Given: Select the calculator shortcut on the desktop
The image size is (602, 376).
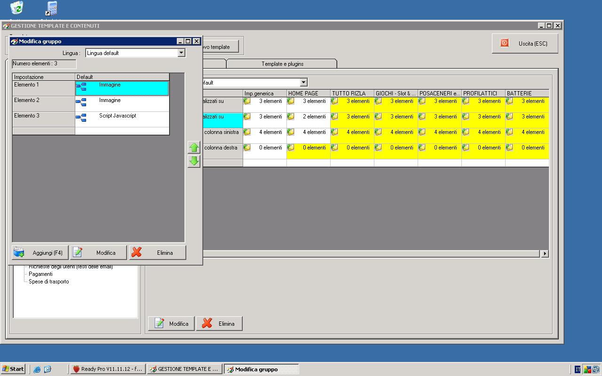Looking at the screenshot, I should click(x=52, y=8).
